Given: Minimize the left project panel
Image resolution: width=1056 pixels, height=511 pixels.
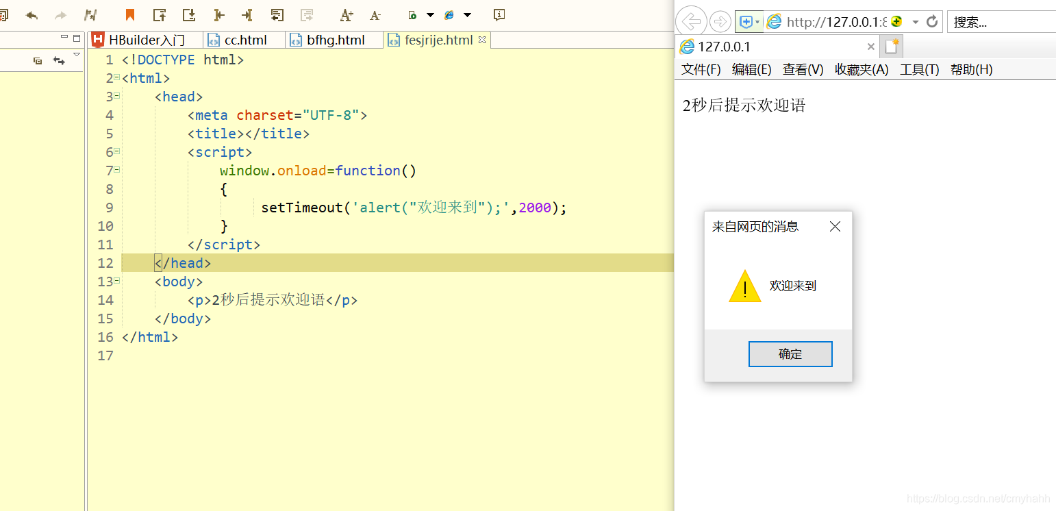Looking at the screenshot, I should (x=64, y=38).
